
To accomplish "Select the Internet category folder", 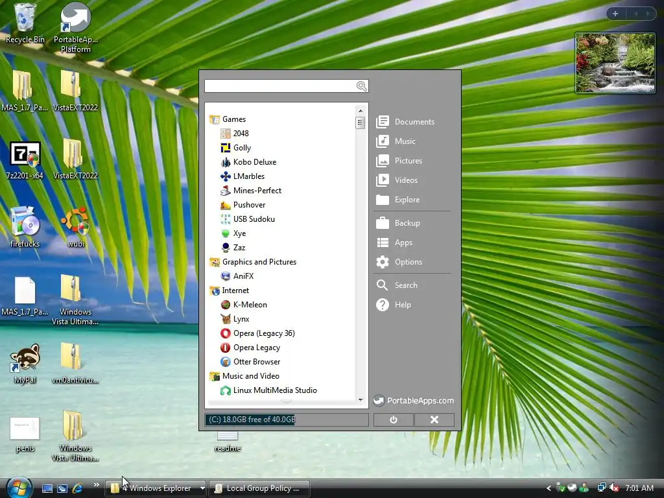I will [x=229, y=290].
